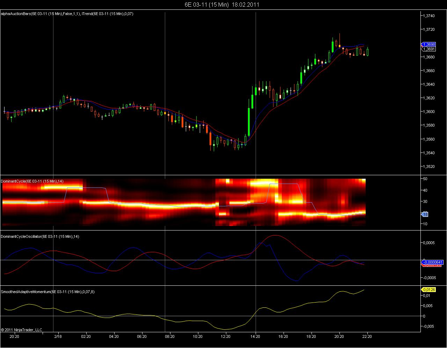The image size is (447, 348).
Task: Select the DominantCycle panel label
Action: pos(32,181)
